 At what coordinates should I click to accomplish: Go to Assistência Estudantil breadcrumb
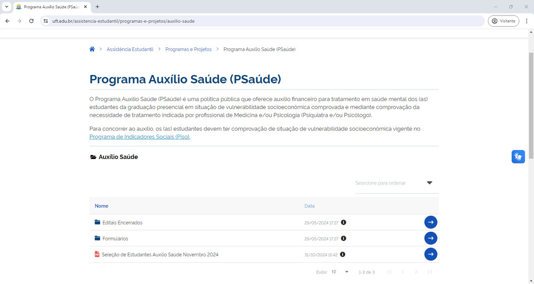tap(130, 49)
